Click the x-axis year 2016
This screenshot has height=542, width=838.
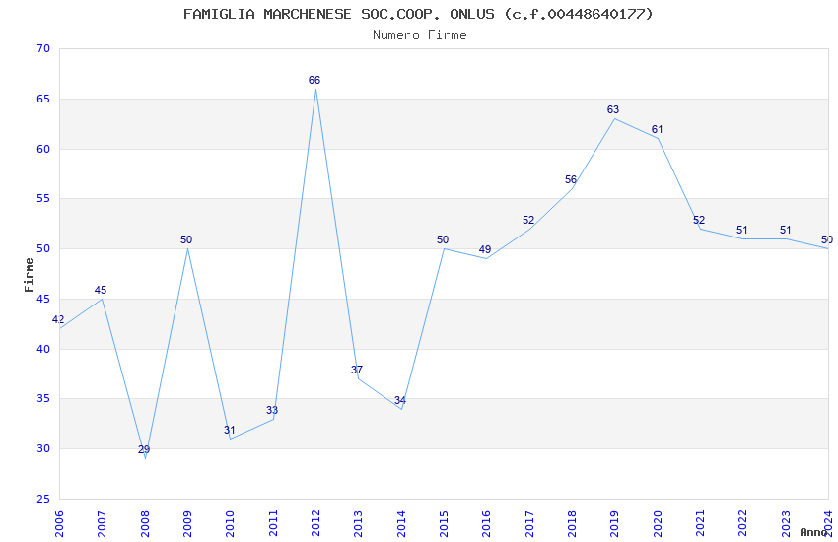(487, 524)
